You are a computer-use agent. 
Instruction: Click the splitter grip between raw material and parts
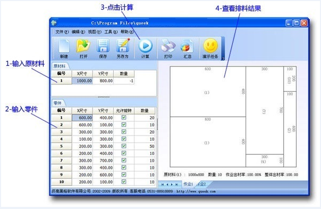104,97
